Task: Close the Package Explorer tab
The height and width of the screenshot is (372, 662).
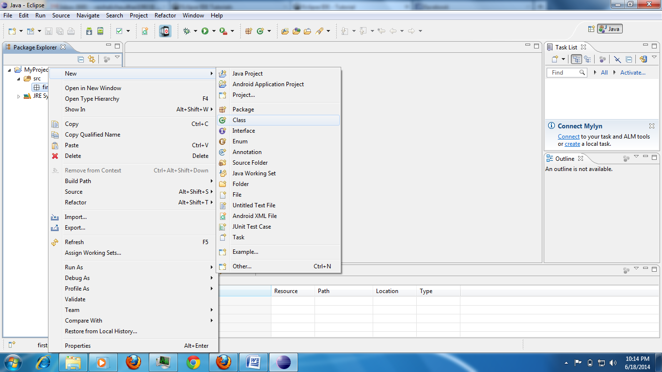Action: [62, 47]
